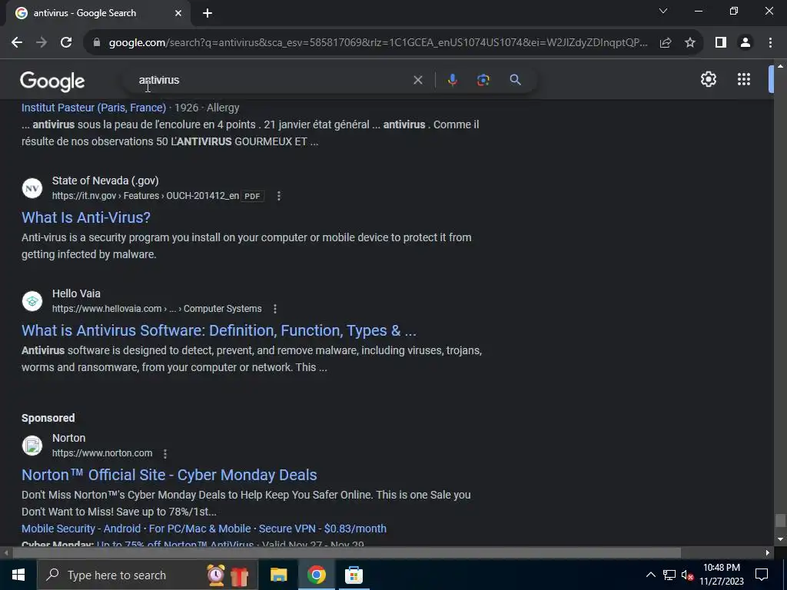Open the Google apps grid

click(x=744, y=79)
